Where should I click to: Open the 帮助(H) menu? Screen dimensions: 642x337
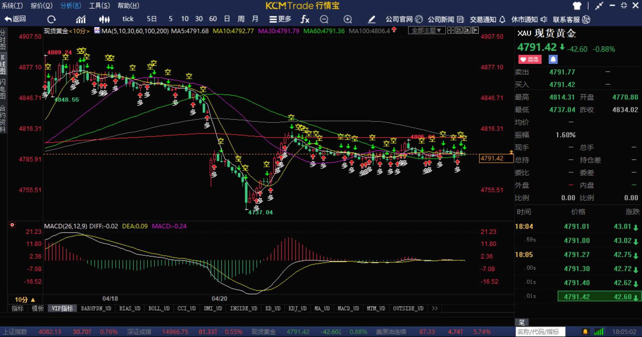pos(128,5)
